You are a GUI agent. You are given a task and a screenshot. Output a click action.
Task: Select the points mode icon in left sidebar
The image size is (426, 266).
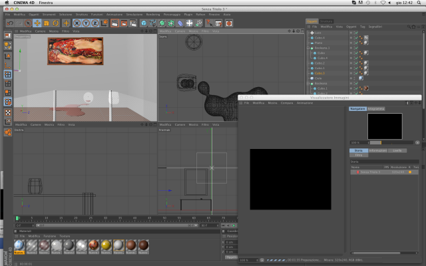pyautogui.click(x=7, y=74)
